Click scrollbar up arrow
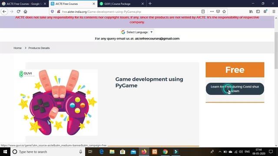The height and width of the screenshot is (156, 278). 276,18
